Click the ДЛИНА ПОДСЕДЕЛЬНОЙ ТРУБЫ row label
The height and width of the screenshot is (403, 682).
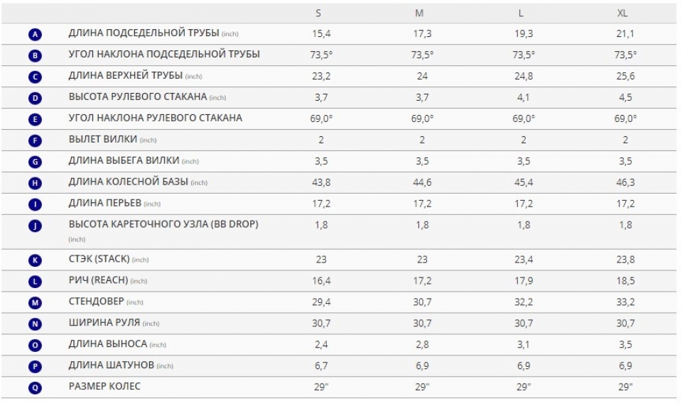click(144, 33)
